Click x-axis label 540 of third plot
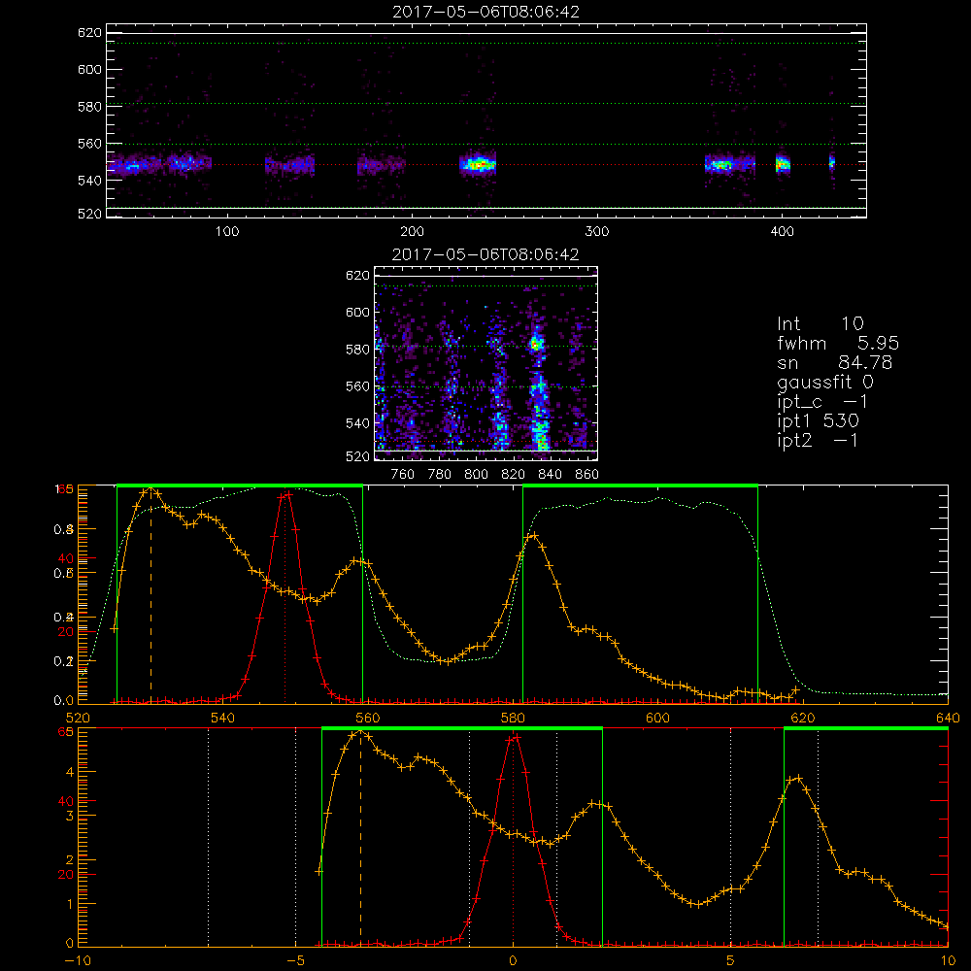 (222, 718)
